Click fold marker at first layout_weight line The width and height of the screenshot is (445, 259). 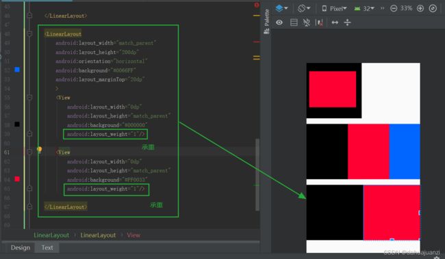click(x=29, y=134)
